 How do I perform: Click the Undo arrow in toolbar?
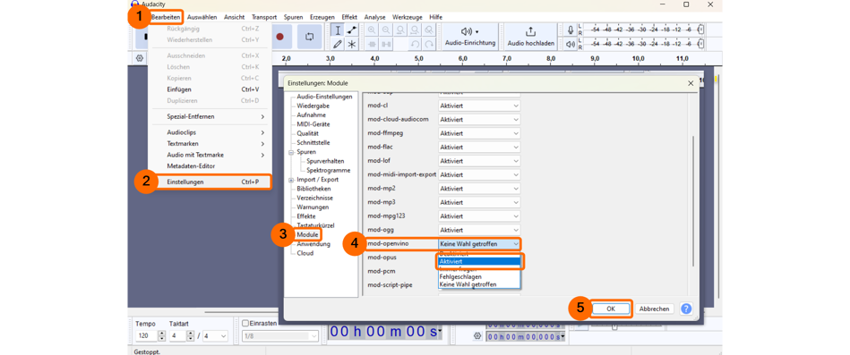415,45
